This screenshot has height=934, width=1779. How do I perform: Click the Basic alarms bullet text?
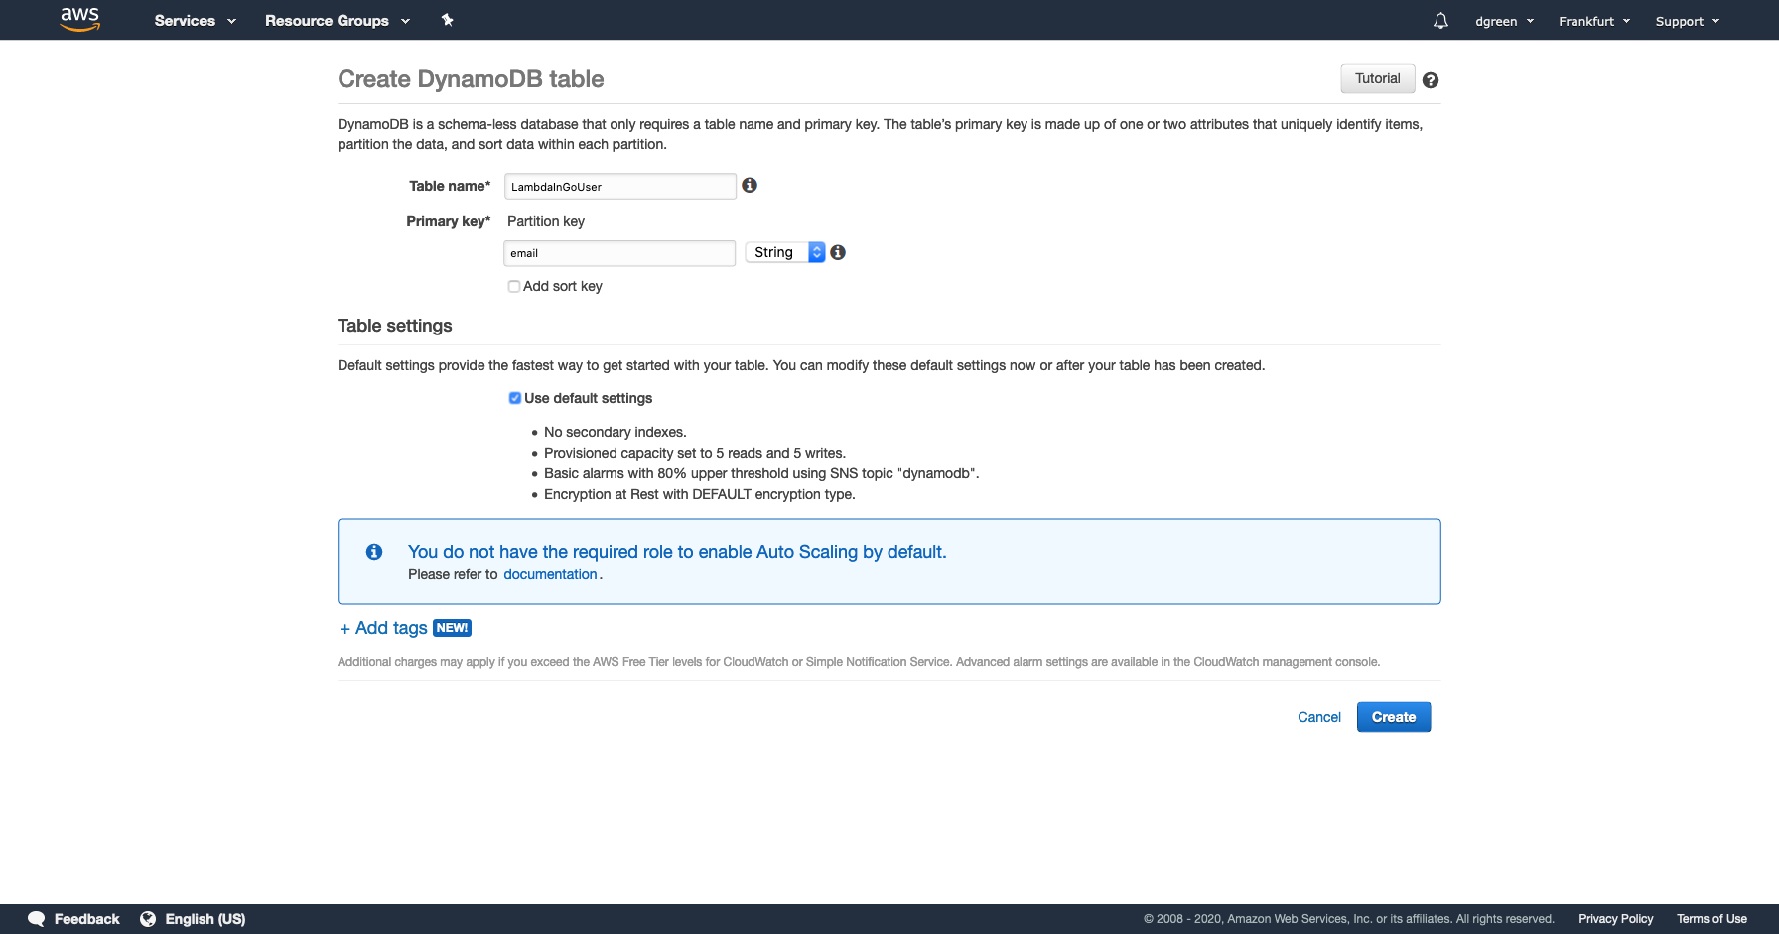pyautogui.click(x=761, y=473)
